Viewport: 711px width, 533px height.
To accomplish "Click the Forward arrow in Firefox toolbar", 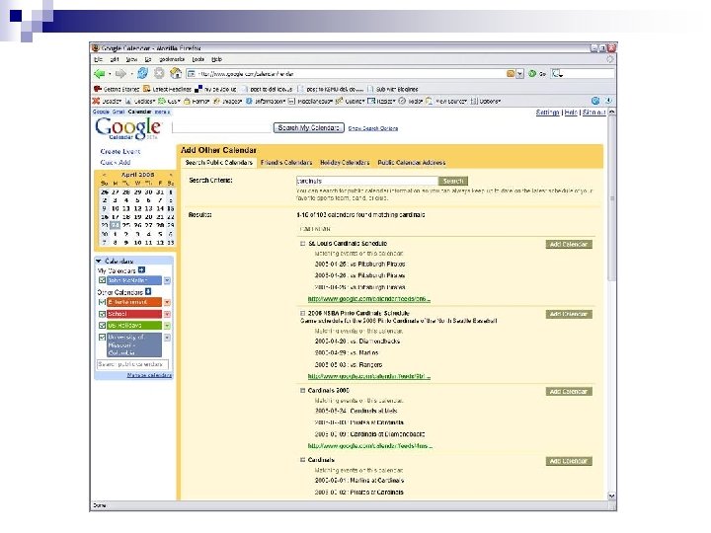I will coord(120,73).
